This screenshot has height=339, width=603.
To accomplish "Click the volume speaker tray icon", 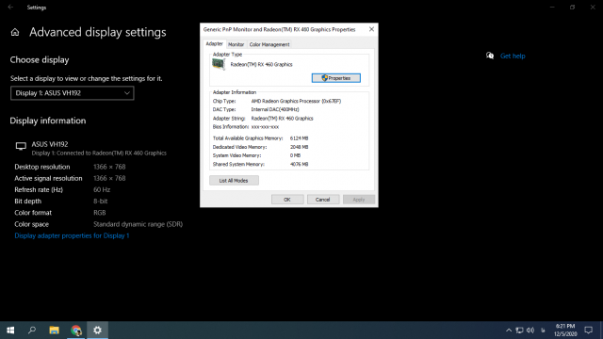I will pyautogui.click(x=530, y=331).
